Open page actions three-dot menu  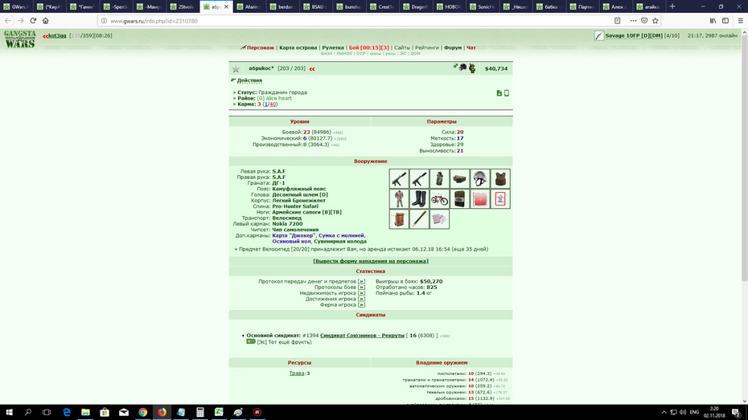pos(633,20)
